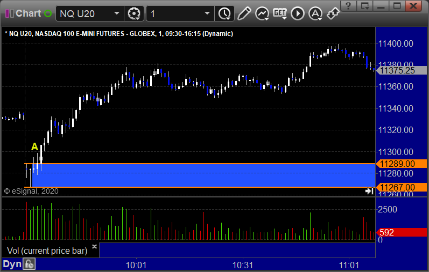The image size is (429, 272).
Task: Select the yellow A marker on chart
Action: click(34, 147)
